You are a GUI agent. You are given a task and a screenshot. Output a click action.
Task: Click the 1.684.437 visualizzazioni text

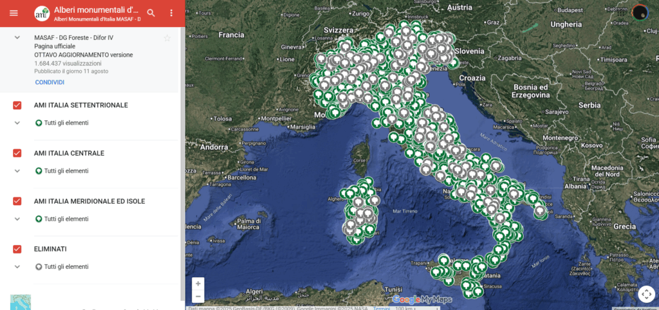(x=68, y=64)
